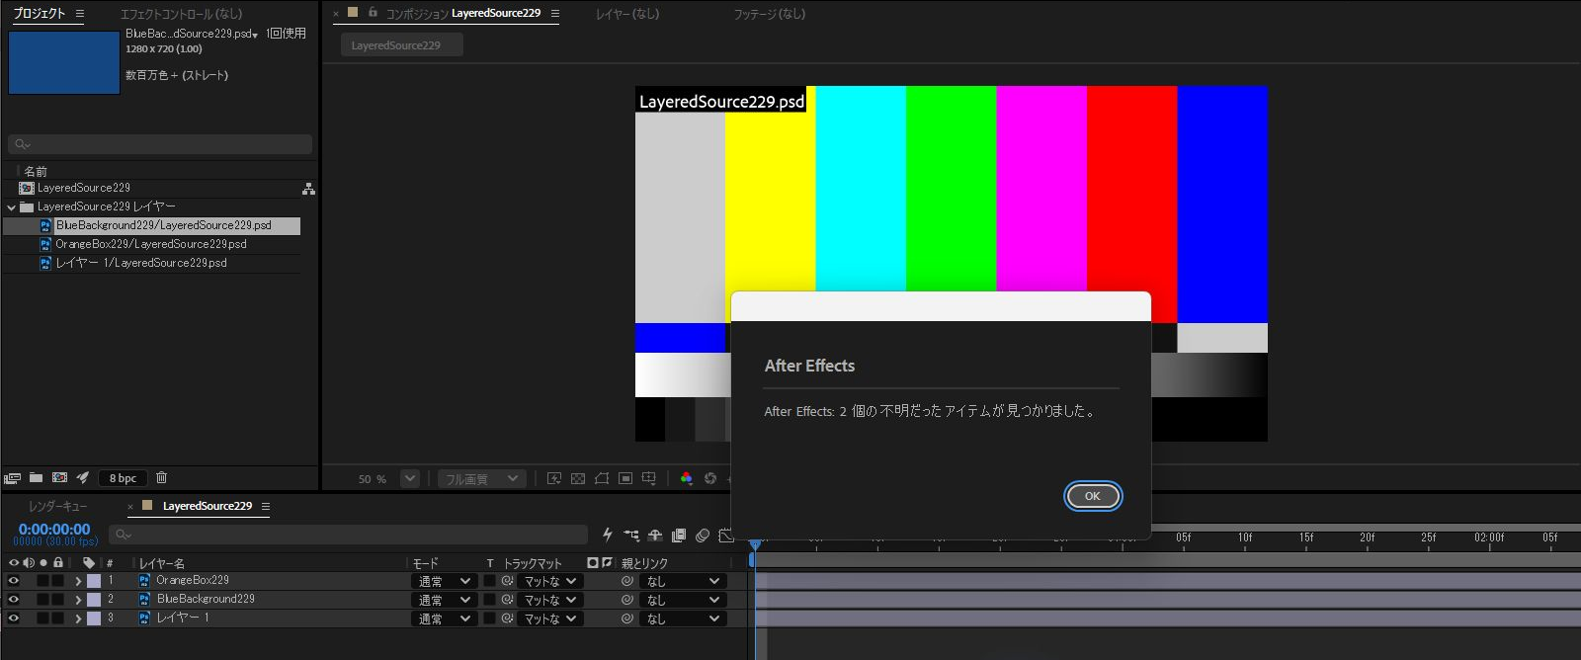Open the show channel RGB icon
The height and width of the screenshot is (660, 1581).
(687, 478)
